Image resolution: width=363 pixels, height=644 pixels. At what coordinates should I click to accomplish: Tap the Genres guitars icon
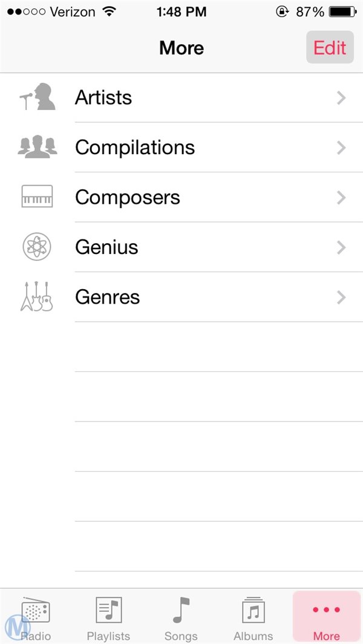click(x=37, y=297)
